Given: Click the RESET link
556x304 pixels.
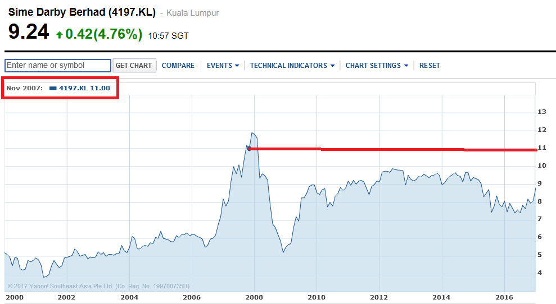Looking at the screenshot, I should coord(430,66).
